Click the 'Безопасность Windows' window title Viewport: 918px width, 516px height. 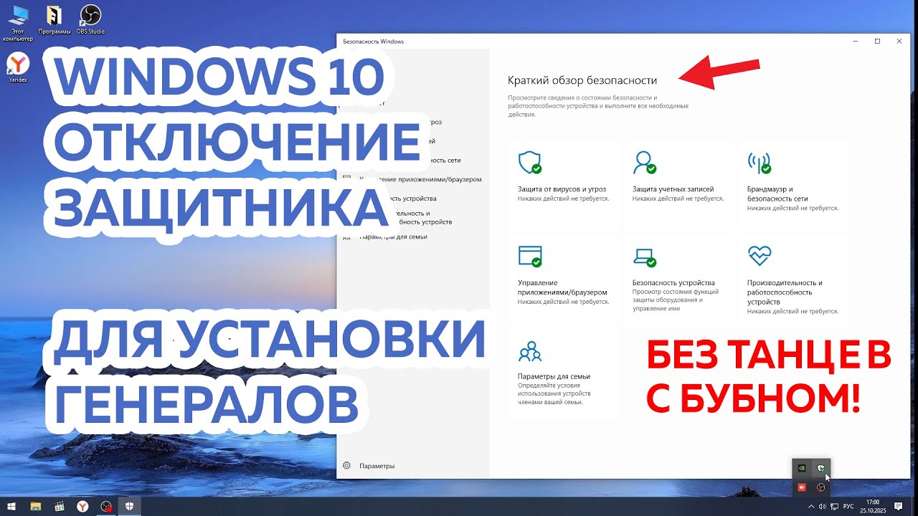pyautogui.click(x=374, y=42)
